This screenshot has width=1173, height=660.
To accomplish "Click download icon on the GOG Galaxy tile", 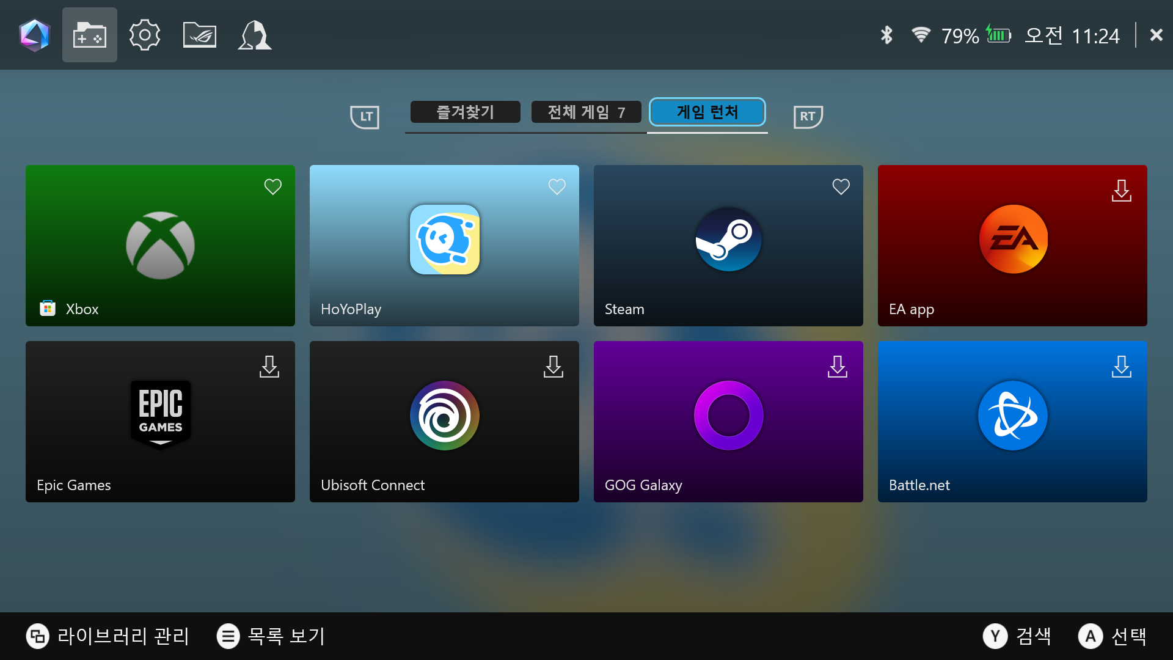I will click(x=838, y=367).
